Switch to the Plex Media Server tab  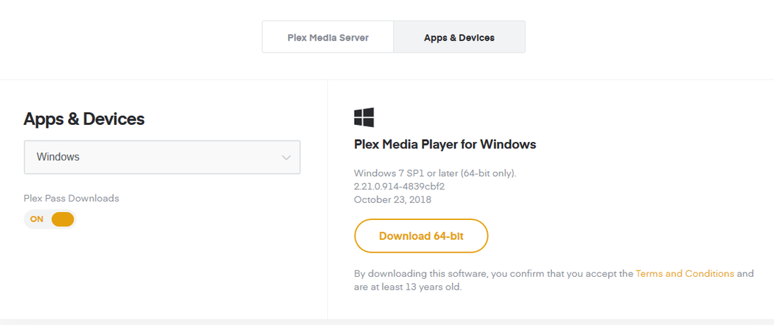click(328, 37)
